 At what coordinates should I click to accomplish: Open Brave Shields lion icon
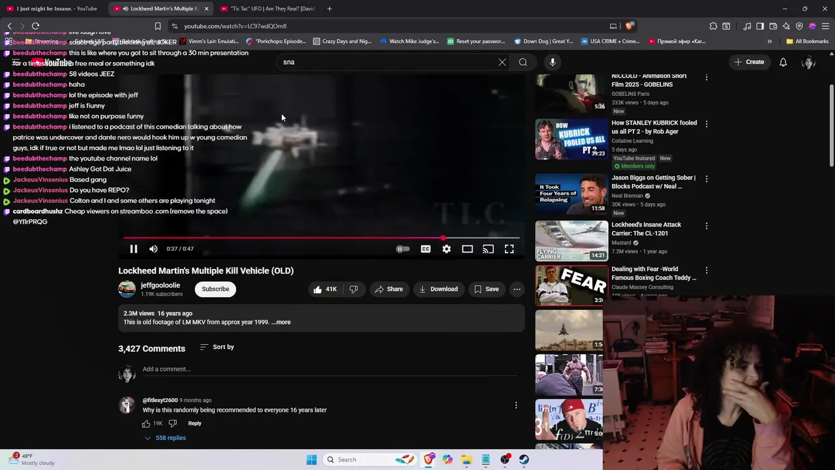pos(629,26)
